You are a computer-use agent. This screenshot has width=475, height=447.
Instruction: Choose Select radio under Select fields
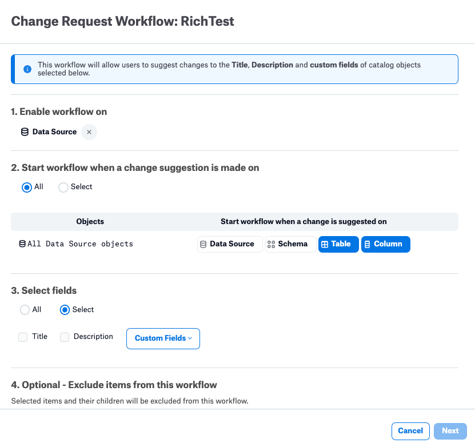pos(65,310)
